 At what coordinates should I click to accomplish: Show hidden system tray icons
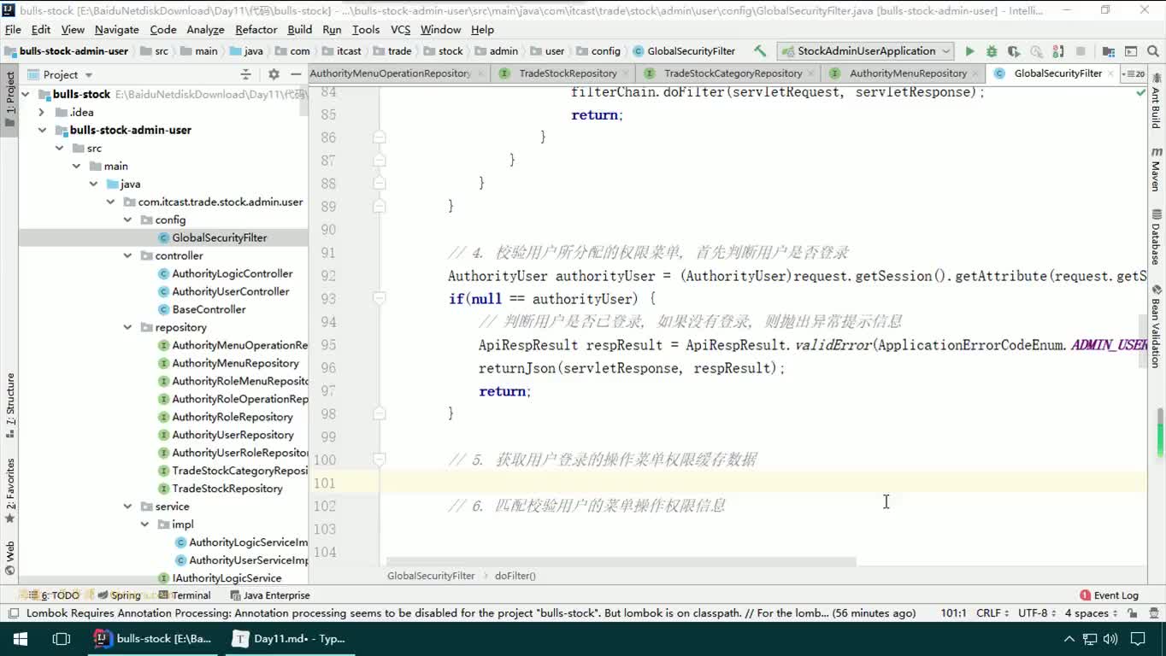tap(1069, 639)
